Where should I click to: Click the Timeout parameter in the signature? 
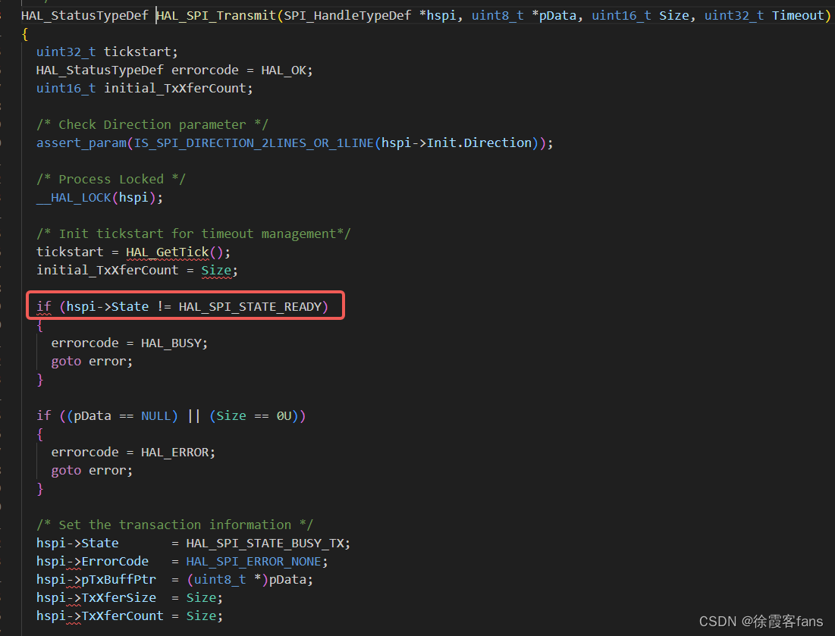[798, 14]
